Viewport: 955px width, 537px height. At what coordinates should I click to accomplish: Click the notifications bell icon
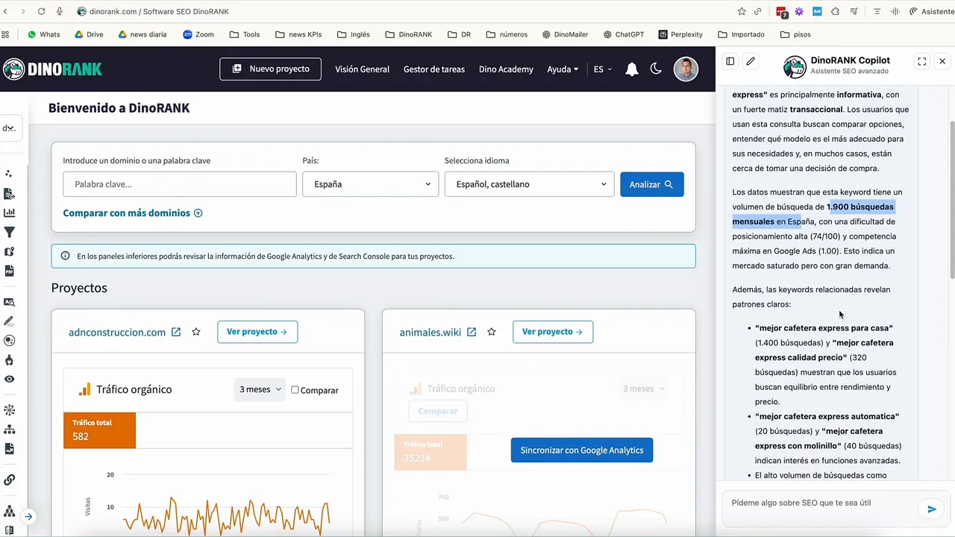tap(632, 69)
